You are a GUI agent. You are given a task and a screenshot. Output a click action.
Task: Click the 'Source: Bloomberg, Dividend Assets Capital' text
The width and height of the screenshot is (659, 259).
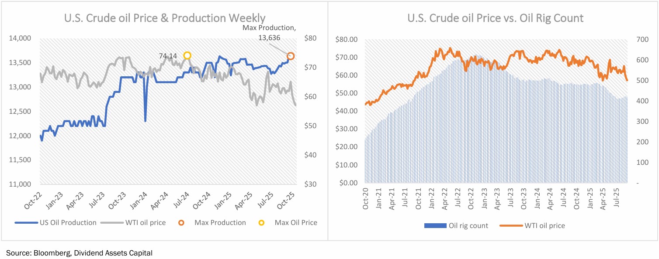pyautogui.click(x=79, y=252)
